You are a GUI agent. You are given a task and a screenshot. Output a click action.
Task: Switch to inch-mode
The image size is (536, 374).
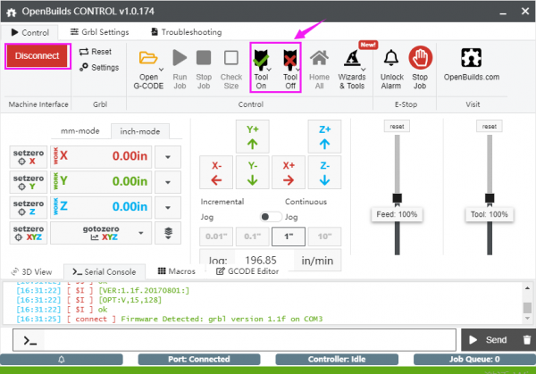(x=140, y=131)
